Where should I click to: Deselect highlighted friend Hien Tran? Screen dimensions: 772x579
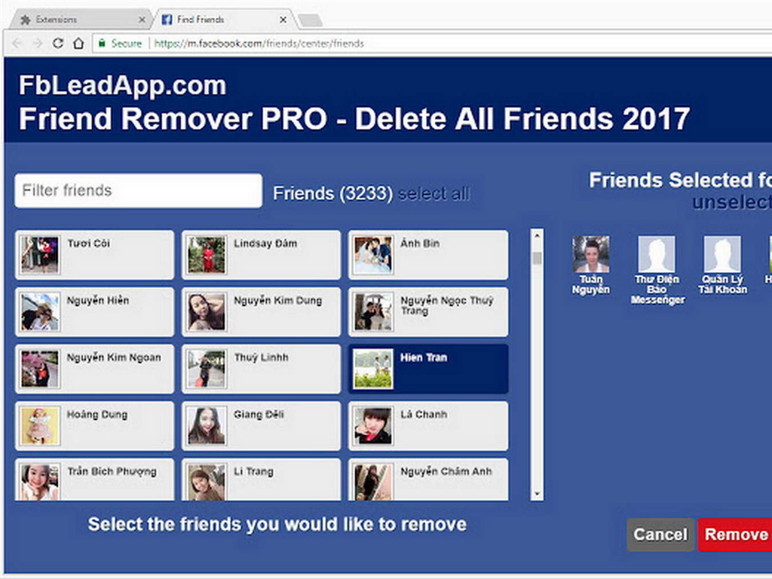pos(428,369)
